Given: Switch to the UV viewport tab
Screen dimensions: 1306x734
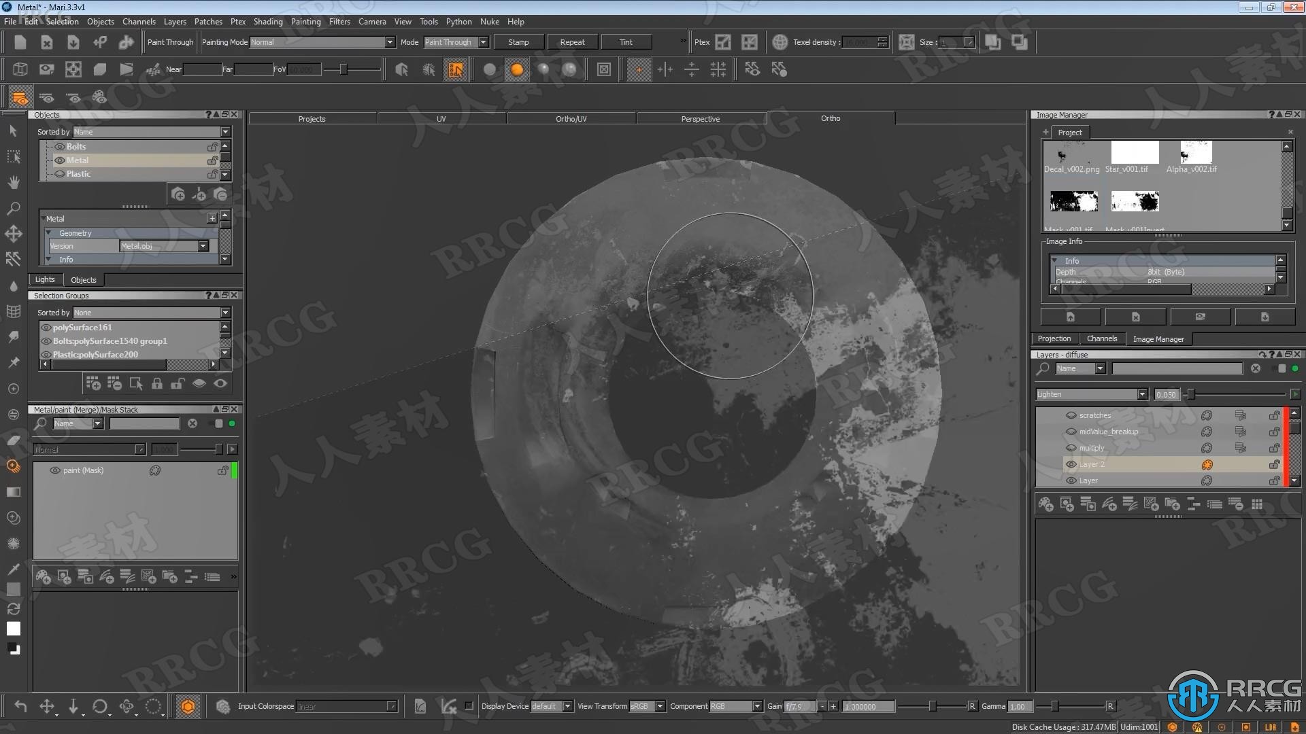Looking at the screenshot, I should coord(440,118).
